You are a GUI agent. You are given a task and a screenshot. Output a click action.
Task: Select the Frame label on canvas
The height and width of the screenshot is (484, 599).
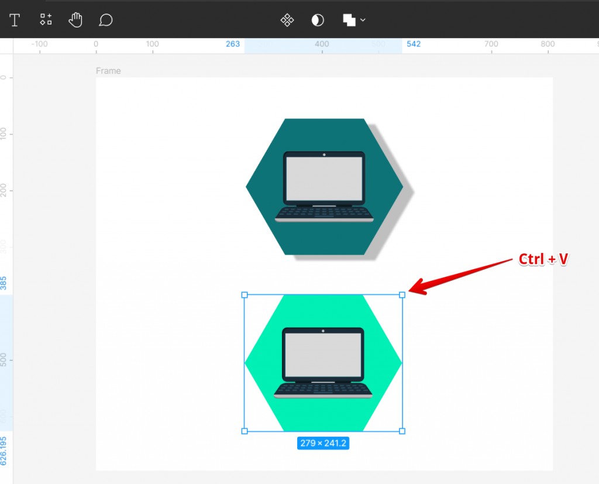[x=108, y=71]
